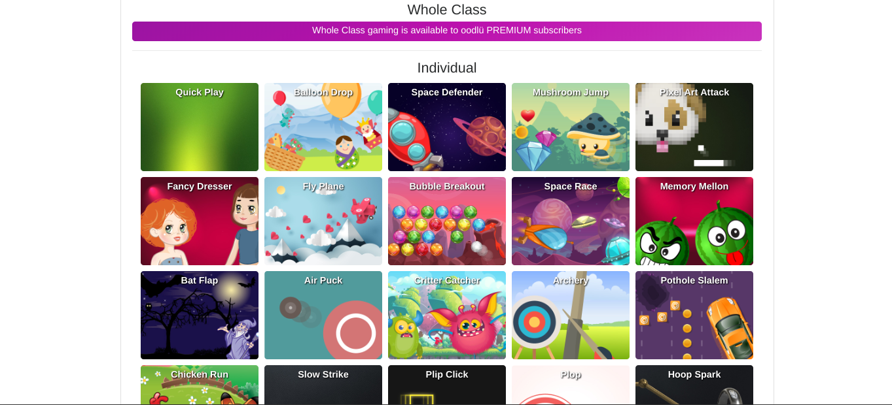Open the Quick Play game tile
Screen dimensions: 892x405
point(200,127)
